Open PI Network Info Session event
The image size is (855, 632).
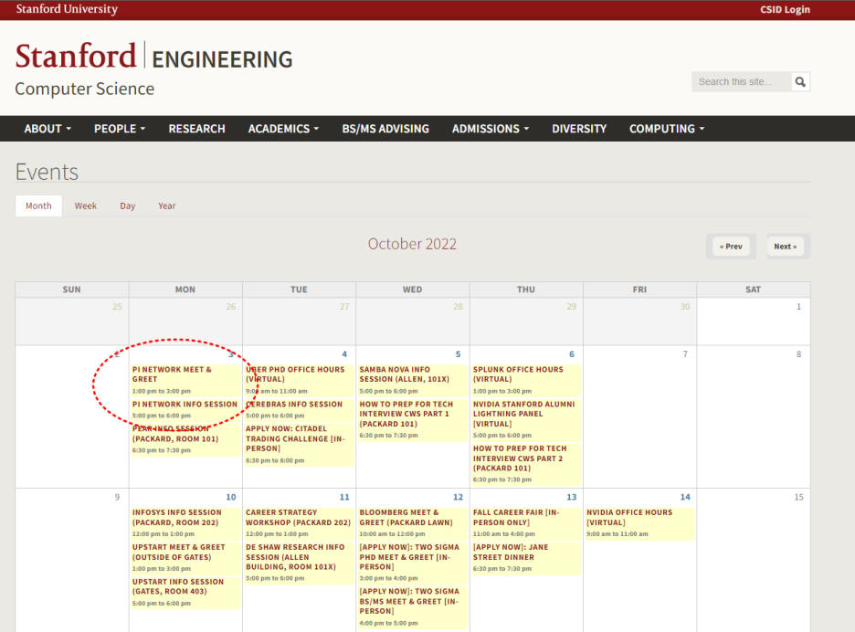coord(185,404)
